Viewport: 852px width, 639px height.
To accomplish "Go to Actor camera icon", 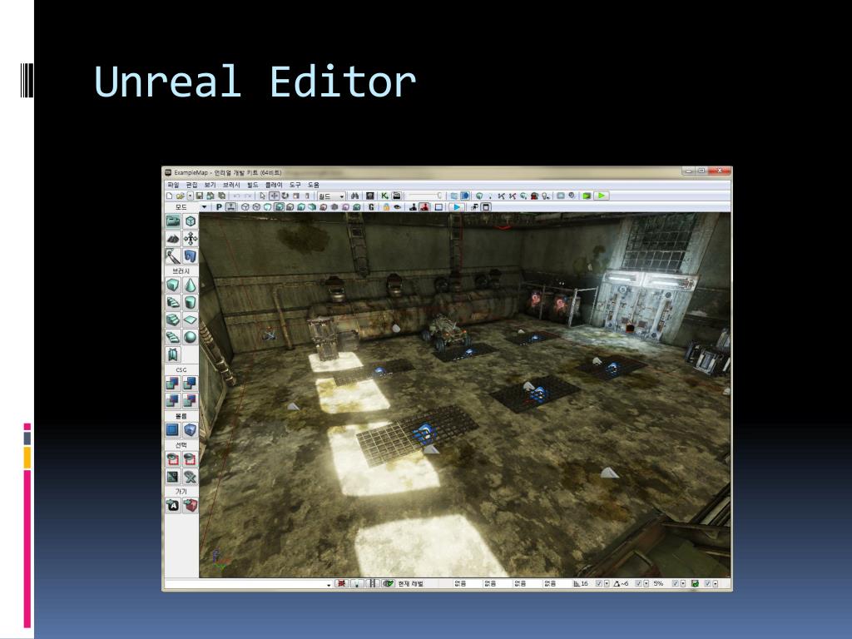I will (x=173, y=505).
